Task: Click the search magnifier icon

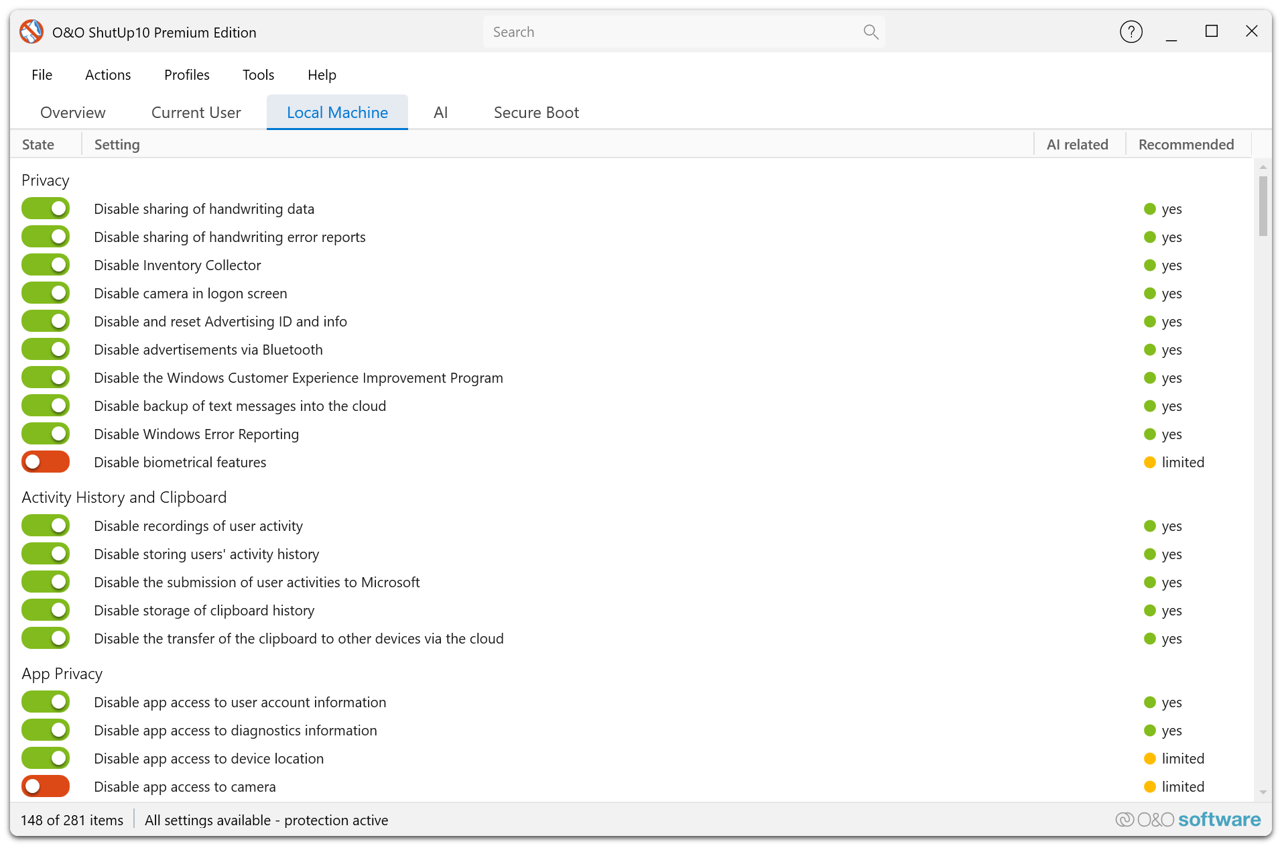Action: point(871,32)
